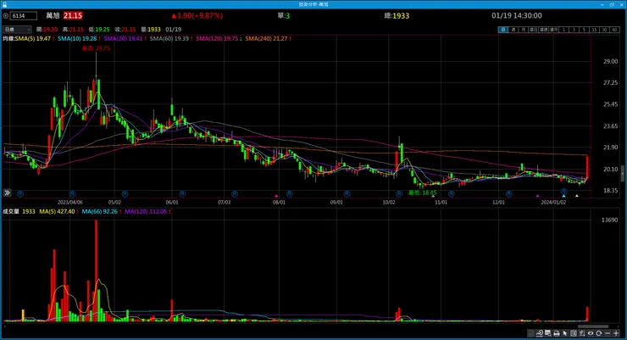Zoom in with the plus icon

tap(616, 333)
